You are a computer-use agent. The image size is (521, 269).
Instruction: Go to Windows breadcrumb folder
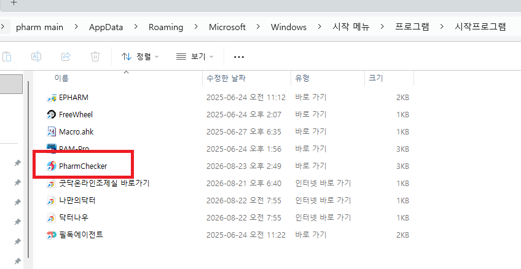[x=288, y=27]
